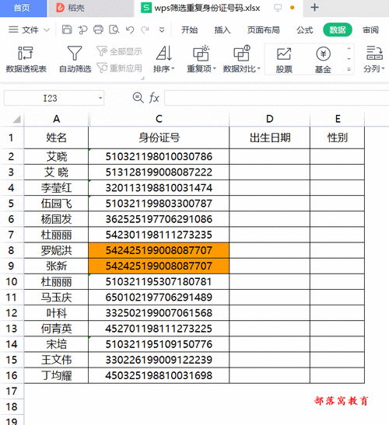Select the wps筛选重复身份证号码.xlsx document tab

coord(207,8)
